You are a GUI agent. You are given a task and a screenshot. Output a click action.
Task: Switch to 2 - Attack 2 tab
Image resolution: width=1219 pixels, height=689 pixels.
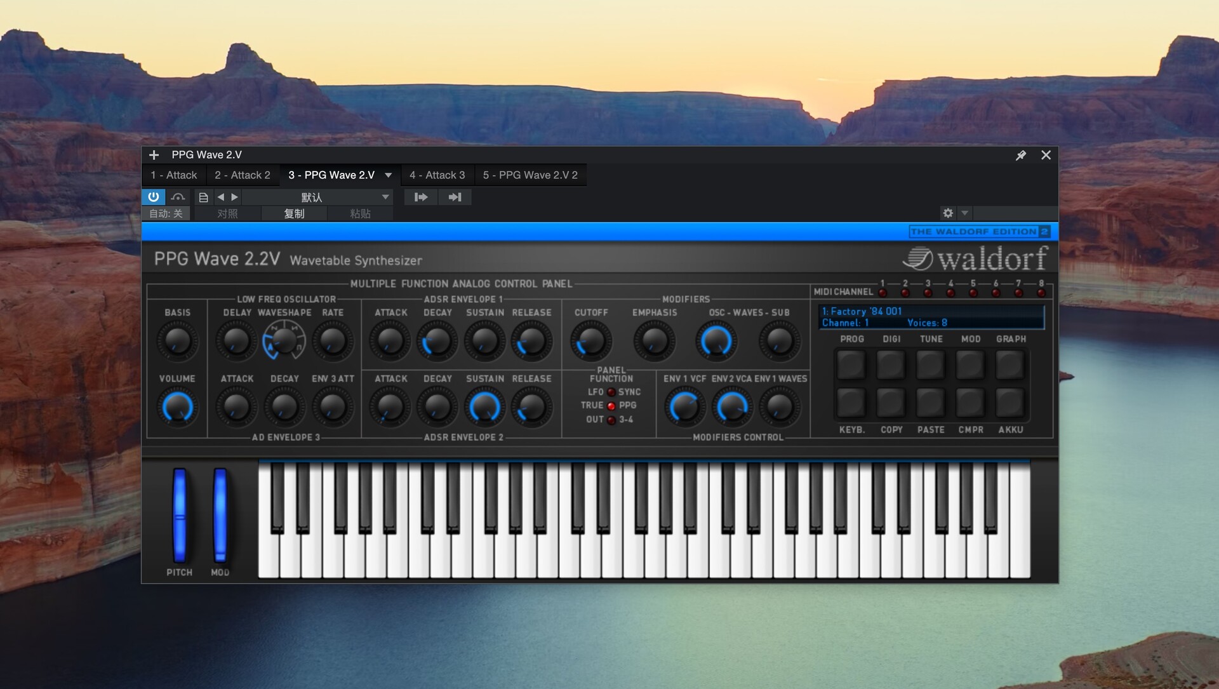pos(243,175)
